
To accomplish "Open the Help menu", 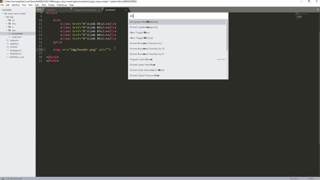I will [x=71, y=5].
